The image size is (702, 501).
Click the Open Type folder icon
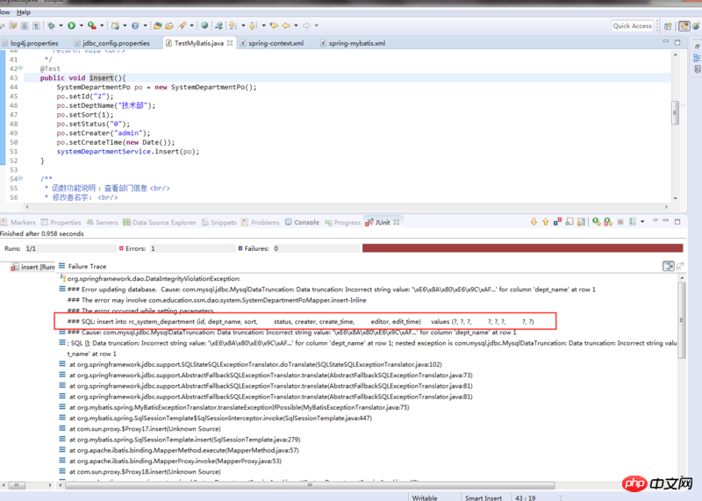pyautogui.click(x=157, y=25)
